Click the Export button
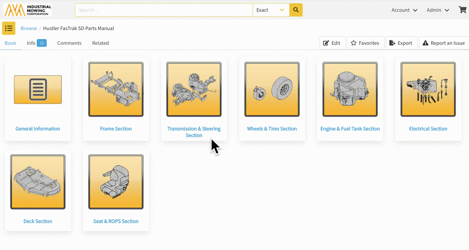Screen dimensions: 469x250 (401, 43)
